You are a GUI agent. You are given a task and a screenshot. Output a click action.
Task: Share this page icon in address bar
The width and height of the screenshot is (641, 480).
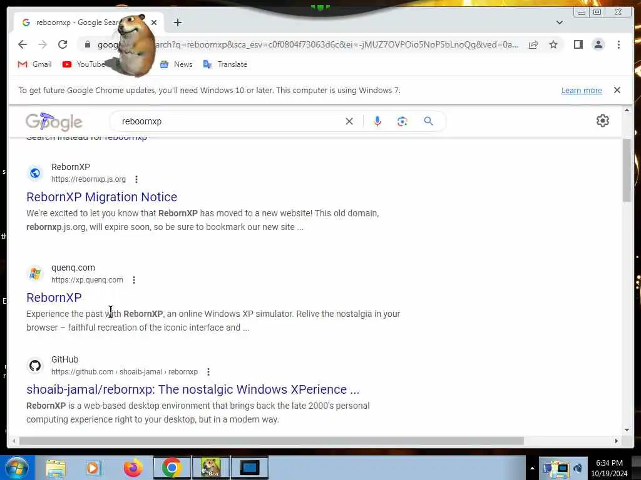point(533,44)
